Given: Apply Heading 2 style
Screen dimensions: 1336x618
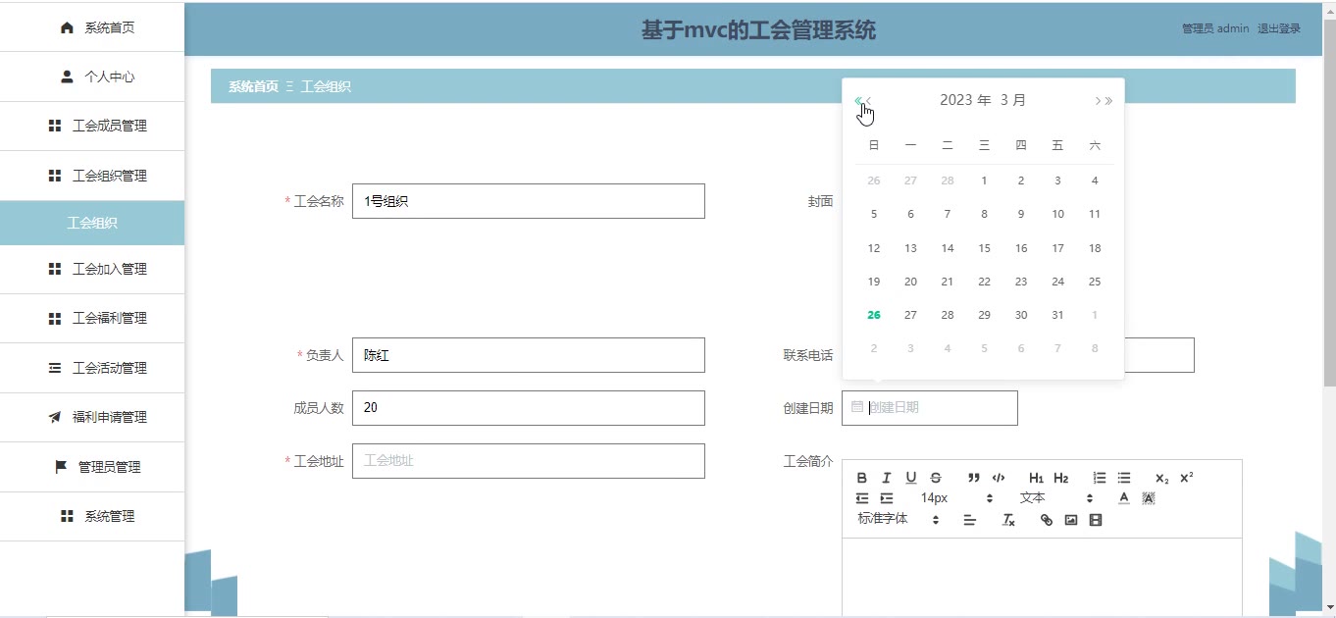Looking at the screenshot, I should point(1061,478).
